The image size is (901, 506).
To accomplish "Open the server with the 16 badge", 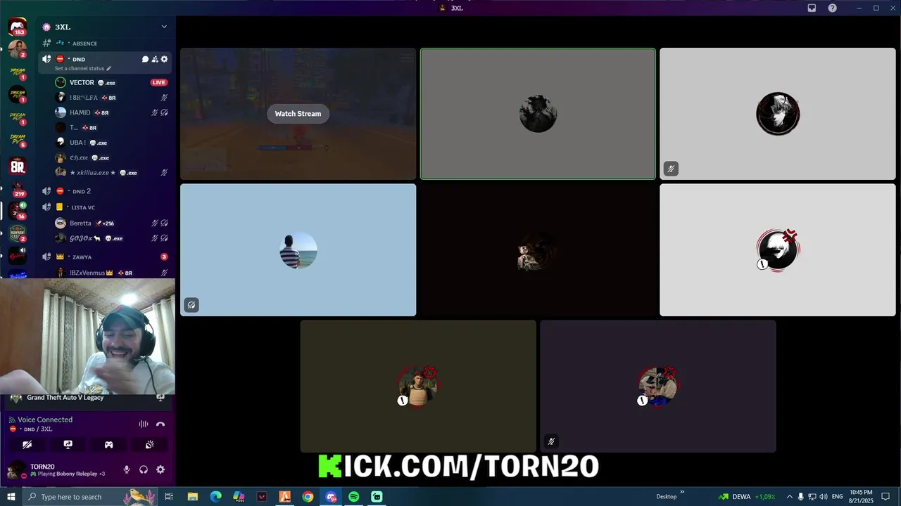I will point(18,212).
